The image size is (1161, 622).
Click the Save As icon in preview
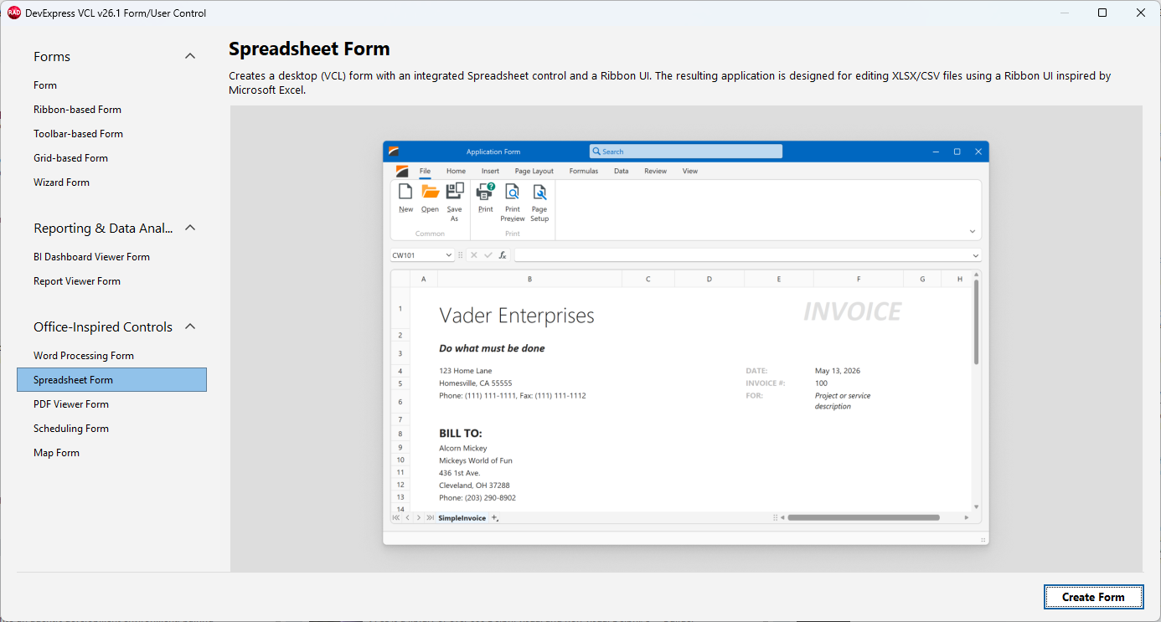click(455, 192)
